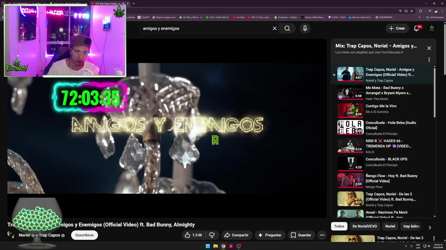The width and height of the screenshot is (446, 250).
Task: Open Chrome extensions puzzle icon
Action: (x=420, y=11)
